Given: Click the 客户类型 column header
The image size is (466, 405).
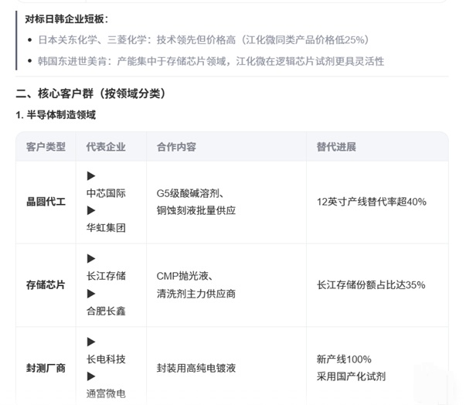Looking at the screenshot, I should coord(46,147).
